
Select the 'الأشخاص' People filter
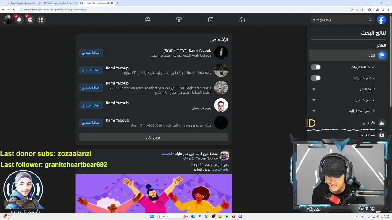[348, 123]
